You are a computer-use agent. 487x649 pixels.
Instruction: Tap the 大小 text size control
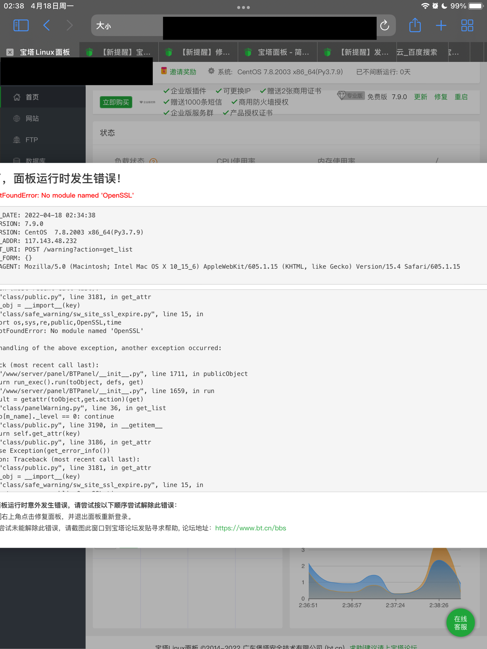click(103, 26)
